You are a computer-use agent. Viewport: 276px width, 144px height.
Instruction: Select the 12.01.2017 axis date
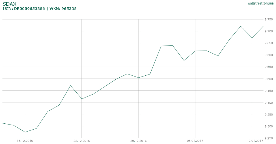[252, 141]
